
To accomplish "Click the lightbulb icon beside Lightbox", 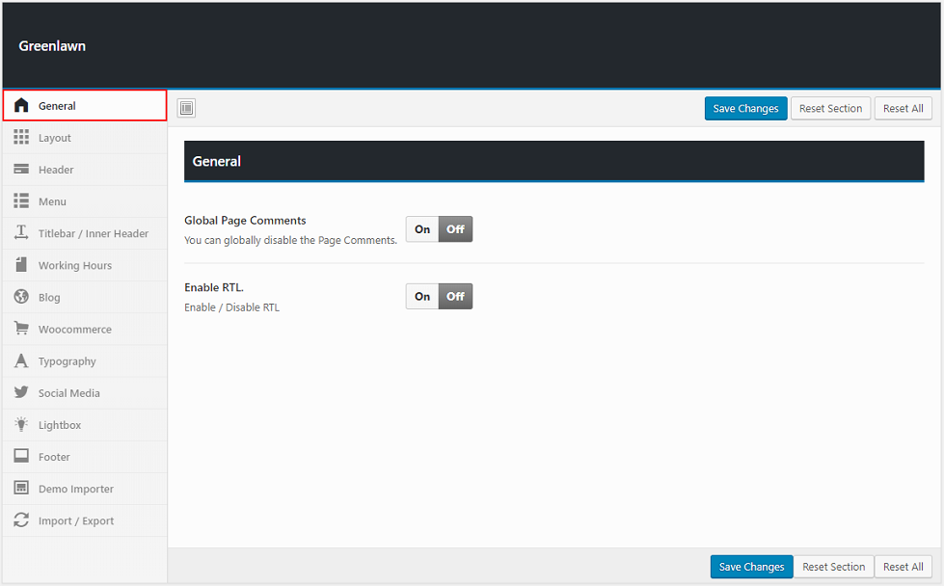I will [x=21, y=424].
